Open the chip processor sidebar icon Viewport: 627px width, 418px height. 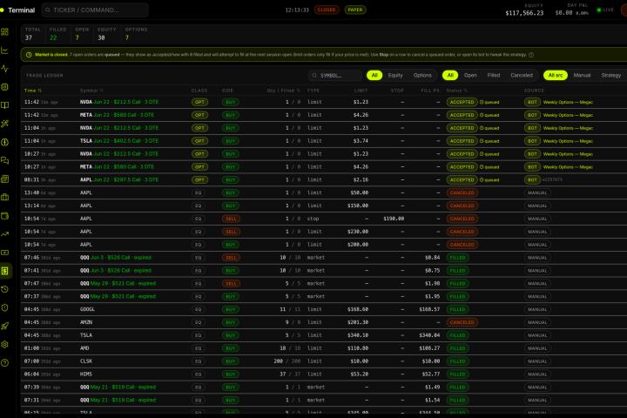[x=5, y=87]
